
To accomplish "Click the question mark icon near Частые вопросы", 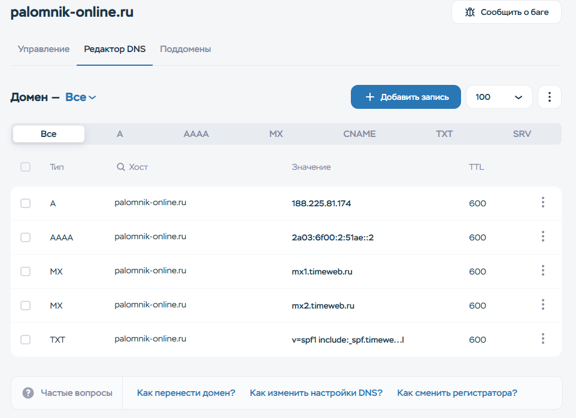I will pyautogui.click(x=28, y=393).
